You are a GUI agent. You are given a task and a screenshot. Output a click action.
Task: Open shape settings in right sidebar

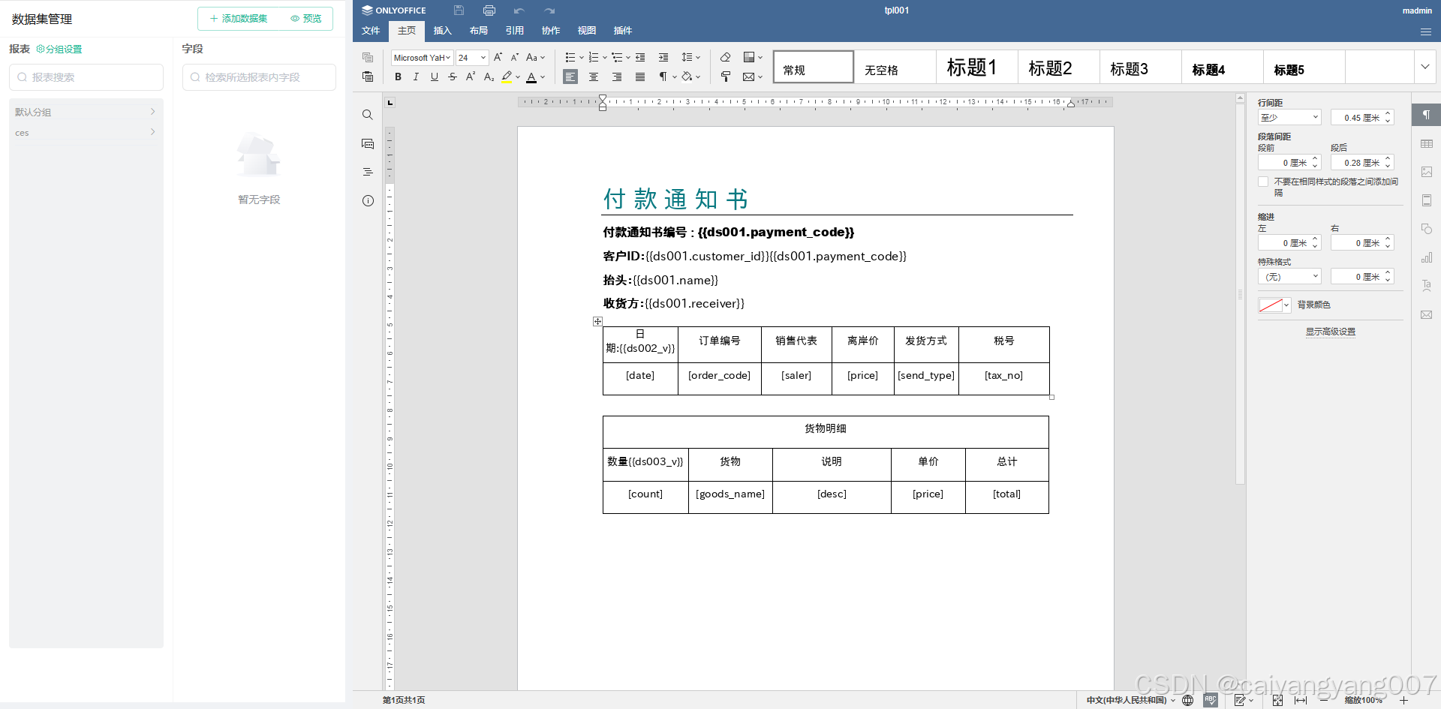(x=1427, y=229)
